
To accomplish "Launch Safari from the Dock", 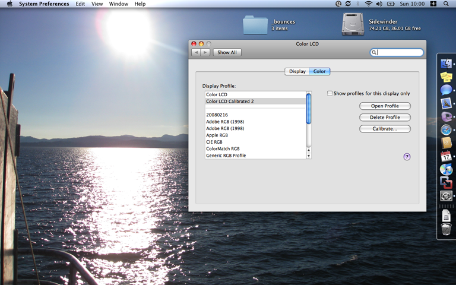I will point(446,130).
